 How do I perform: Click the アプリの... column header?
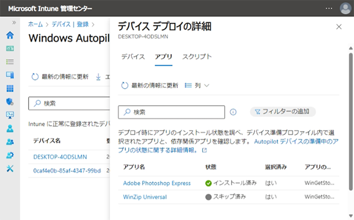pos(318,167)
